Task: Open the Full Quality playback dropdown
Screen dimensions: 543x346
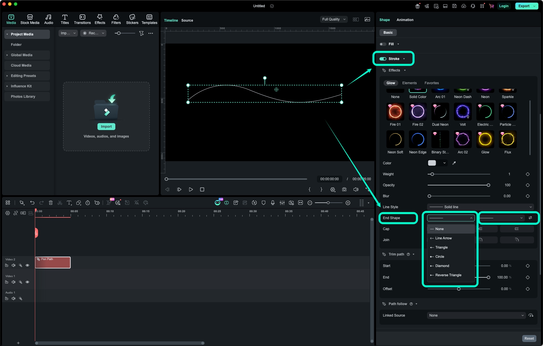Action: pos(333,19)
